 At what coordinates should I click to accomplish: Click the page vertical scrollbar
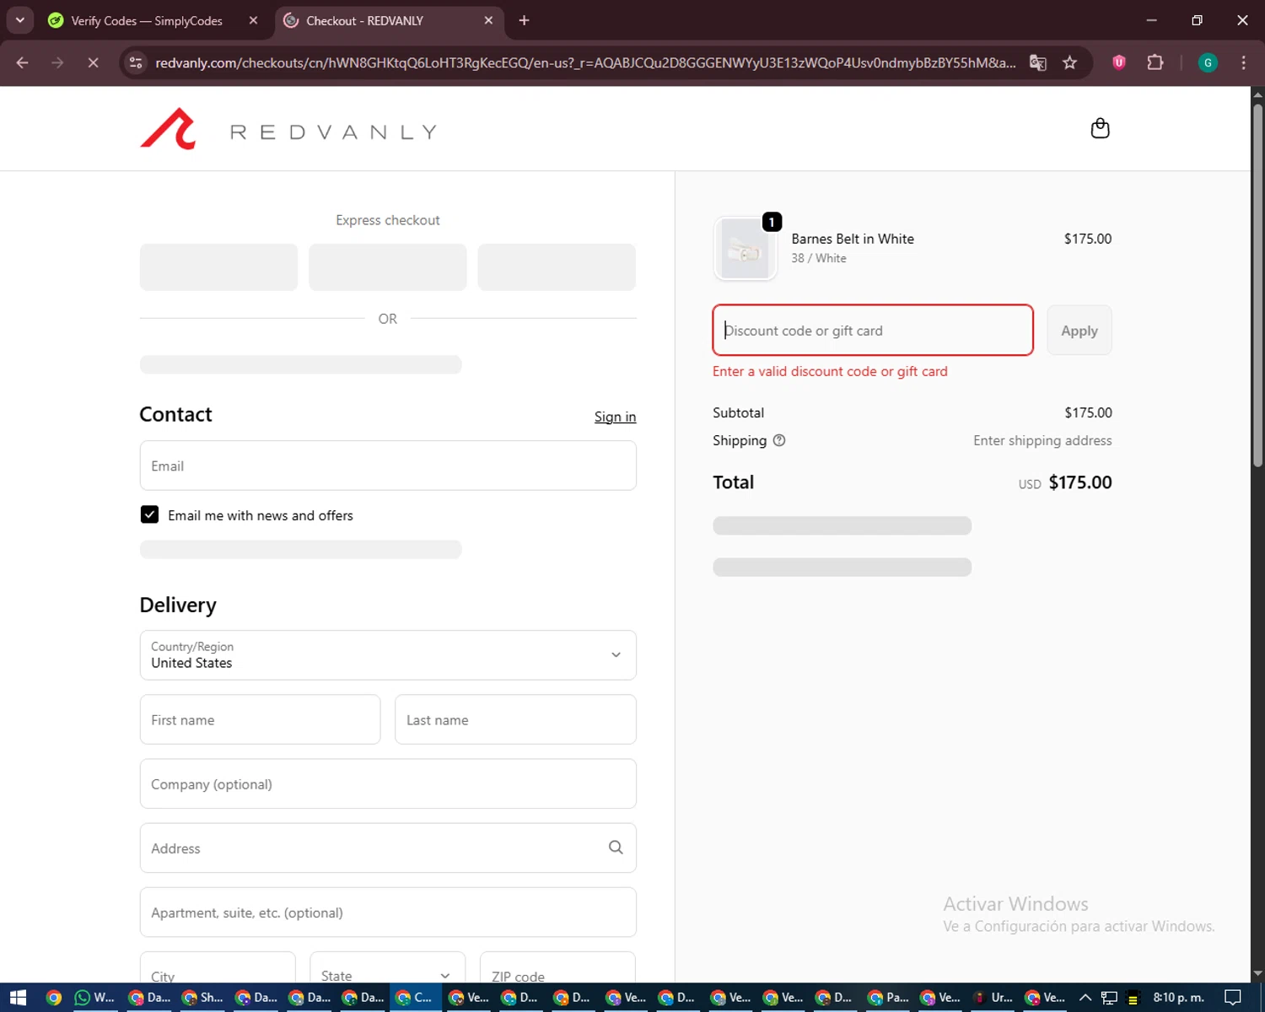tap(1257, 287)
